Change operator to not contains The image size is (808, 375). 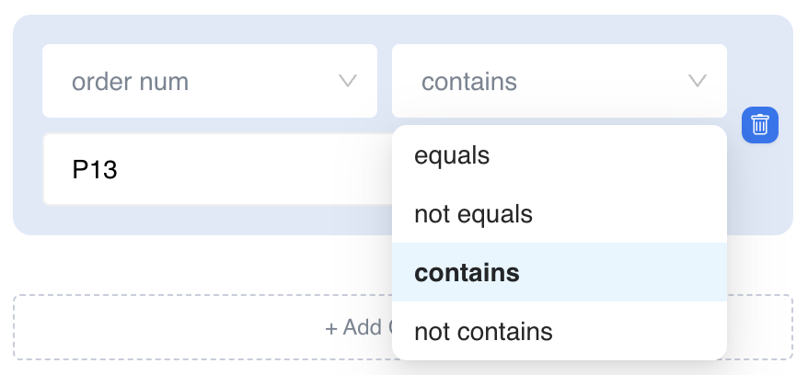click(x=484, y=332)
